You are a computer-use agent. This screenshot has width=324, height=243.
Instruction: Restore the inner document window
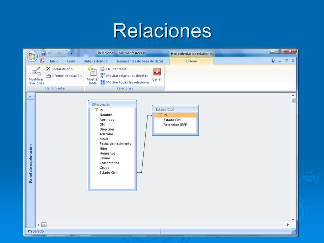[286, 60]
